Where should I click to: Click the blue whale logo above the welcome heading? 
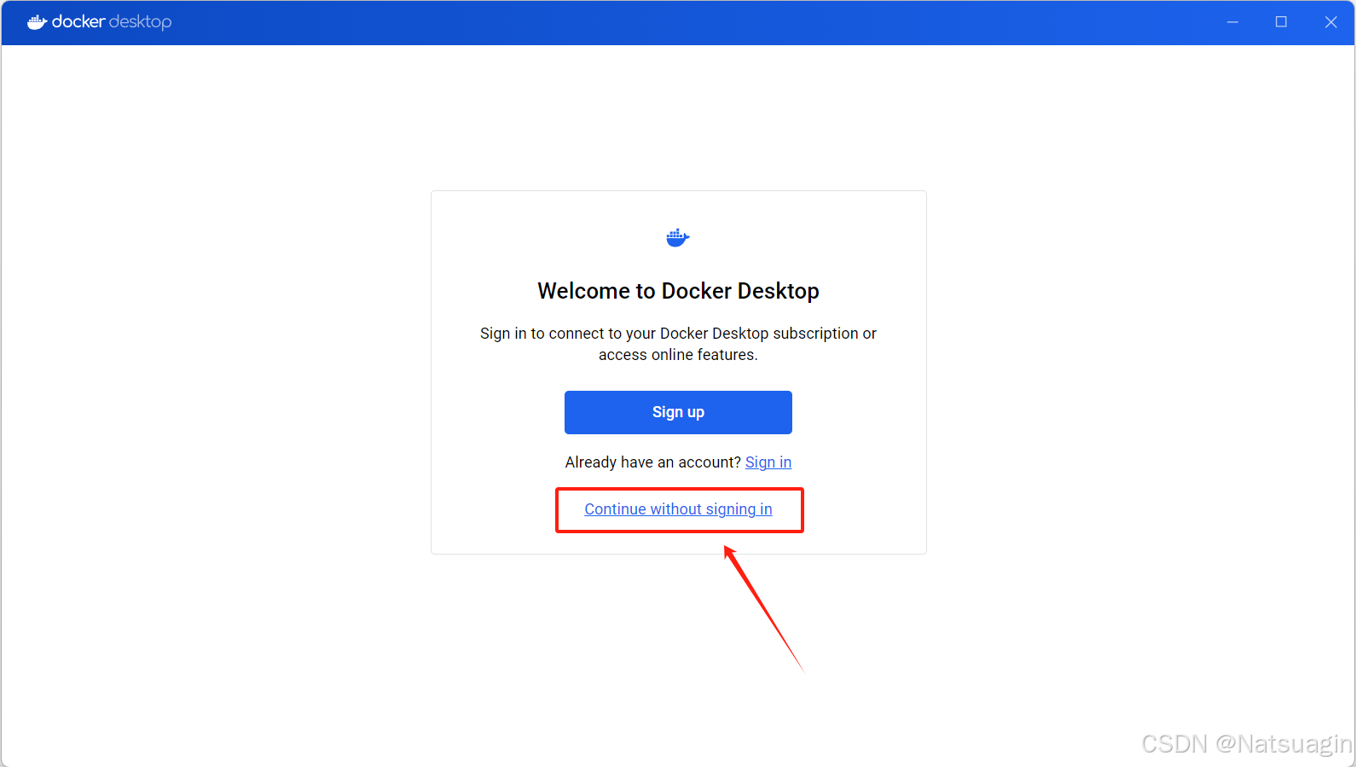tap(678, 238)
